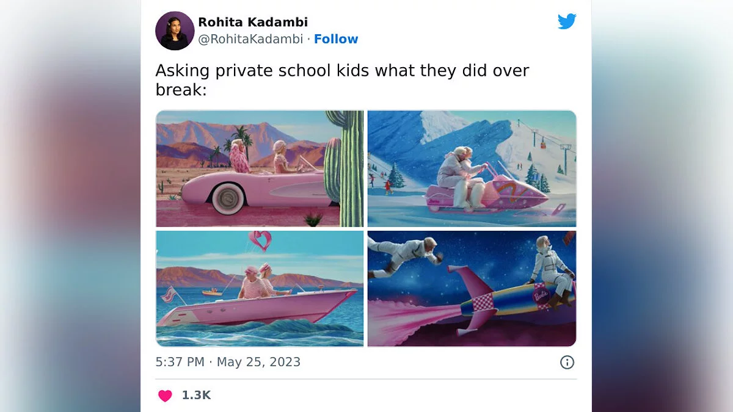
Task: Click the tweet text about private school kids
Action: point(342,80)
